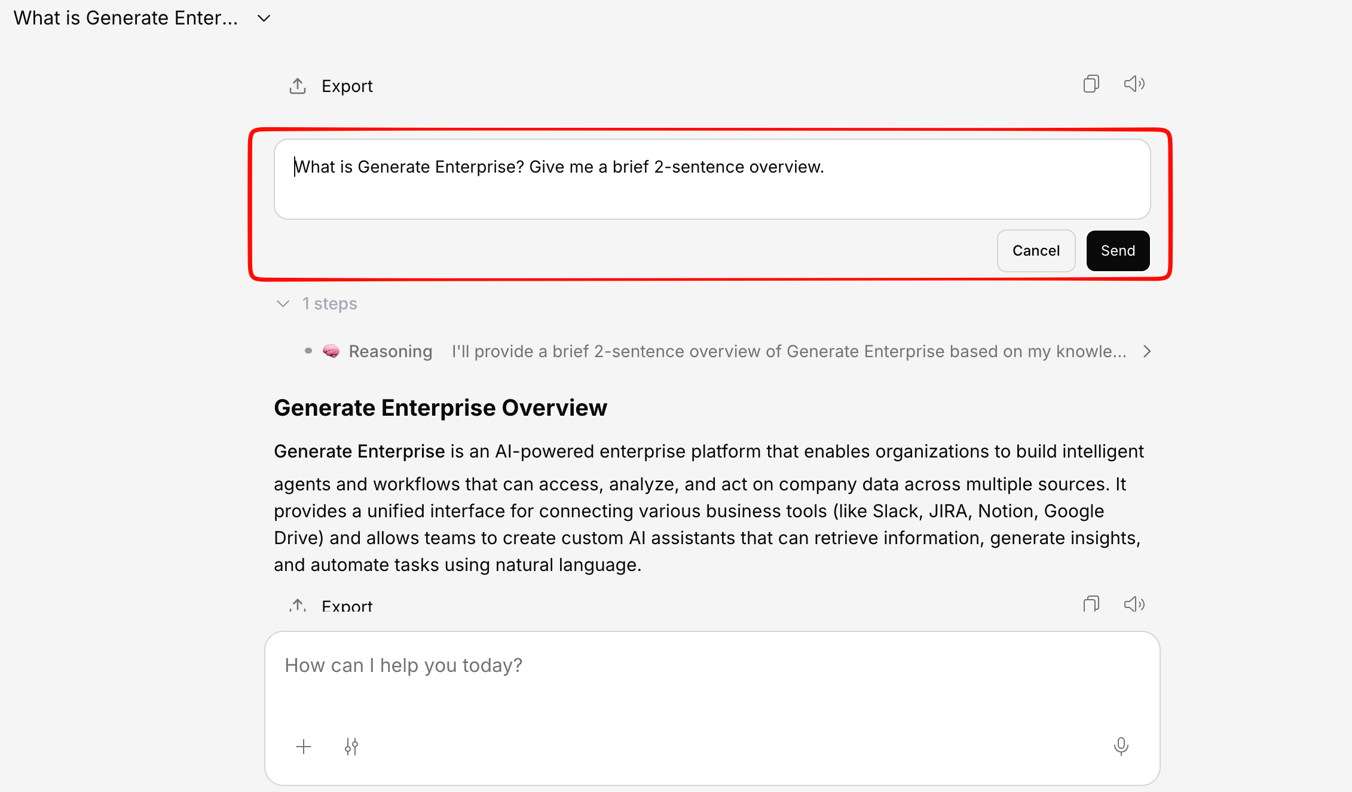
Task: Open conversation title dropdown chevron
Action: pyautogui.click(x=264, y=19)
